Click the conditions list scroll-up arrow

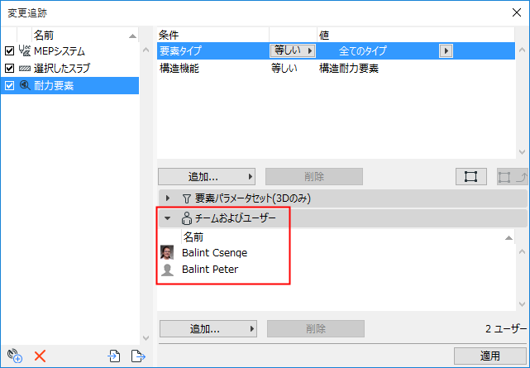(x=522, y=50)
